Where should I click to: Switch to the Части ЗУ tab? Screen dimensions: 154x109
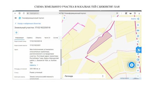pyautogui.click(x=47, y=38)
